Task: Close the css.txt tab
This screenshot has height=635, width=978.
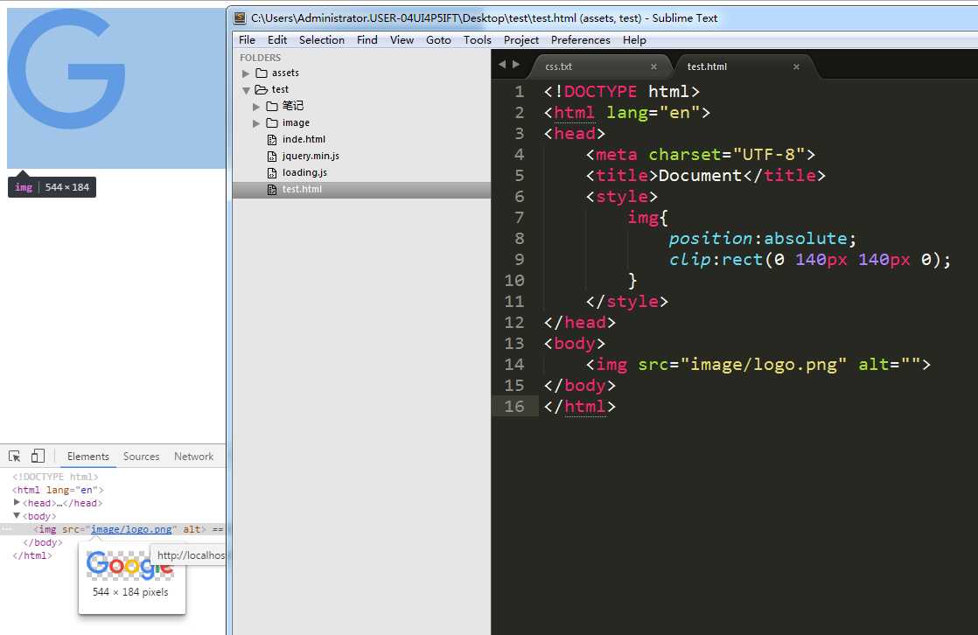Action: coord(653,66)
